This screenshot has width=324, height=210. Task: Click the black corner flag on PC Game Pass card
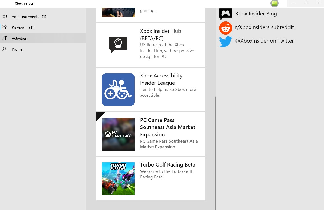tap(99, 116)
